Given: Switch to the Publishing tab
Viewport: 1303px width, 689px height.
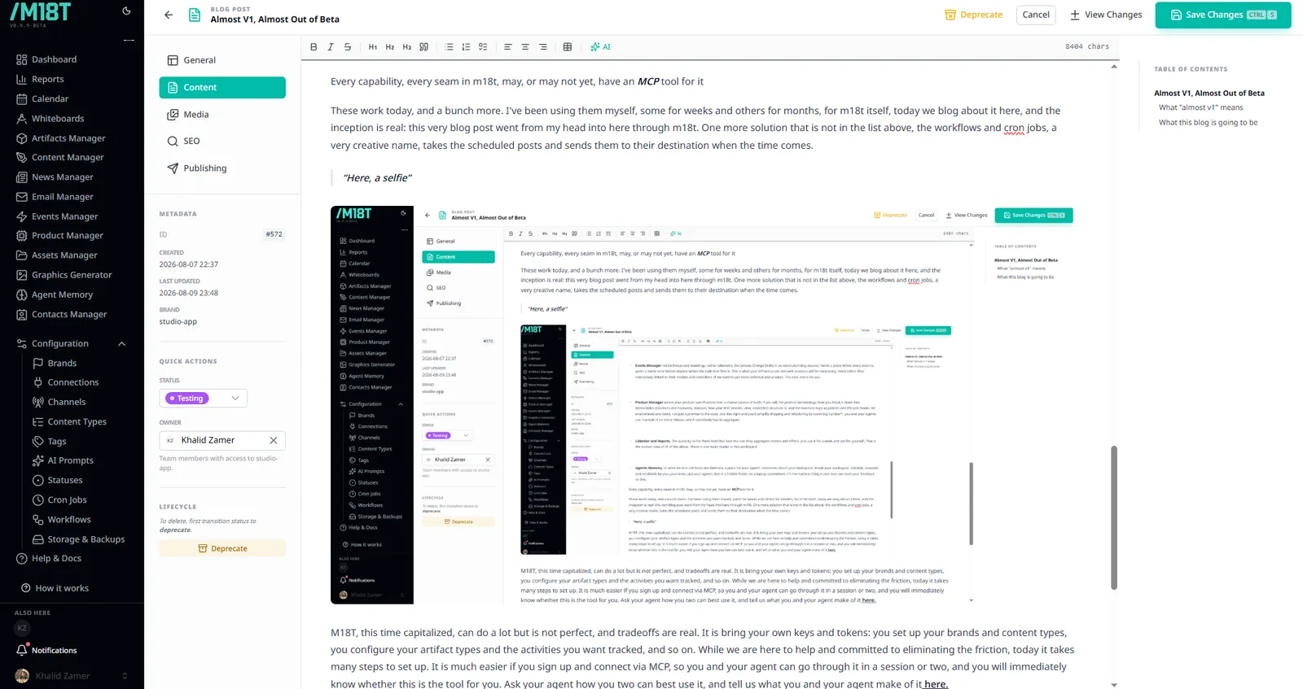Looking at the screenshot, I should 222,168.
